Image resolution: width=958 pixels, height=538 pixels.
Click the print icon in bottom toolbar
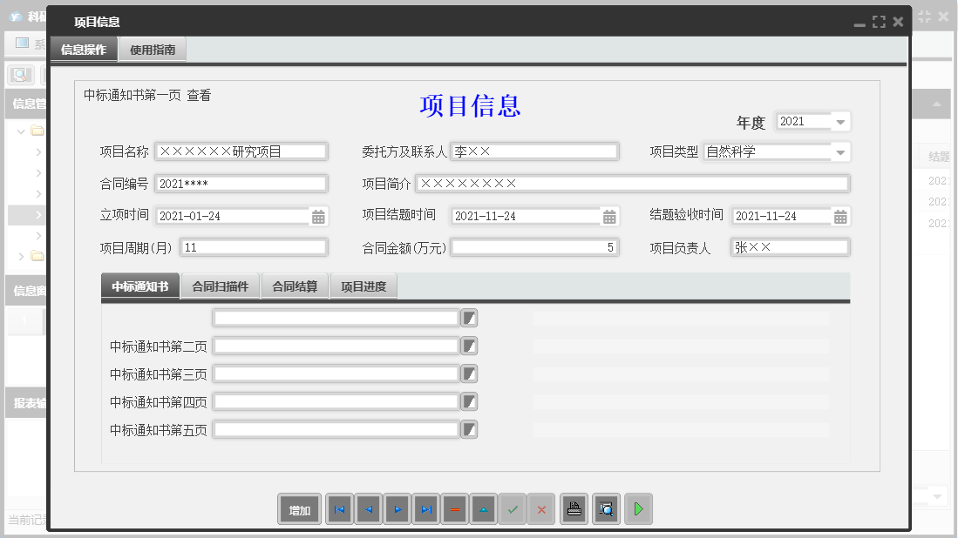point(574,509)
